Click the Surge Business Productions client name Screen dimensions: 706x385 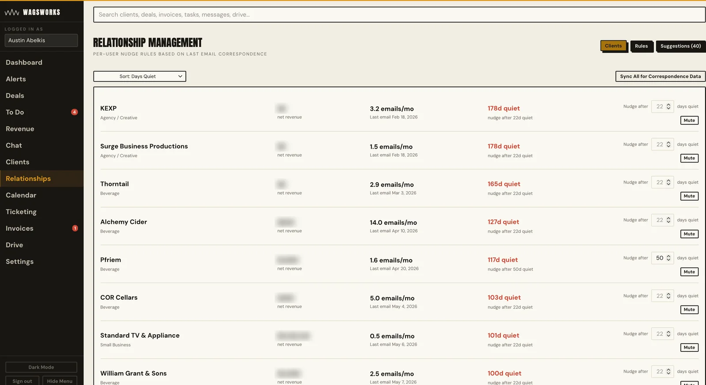pos(144,146)
